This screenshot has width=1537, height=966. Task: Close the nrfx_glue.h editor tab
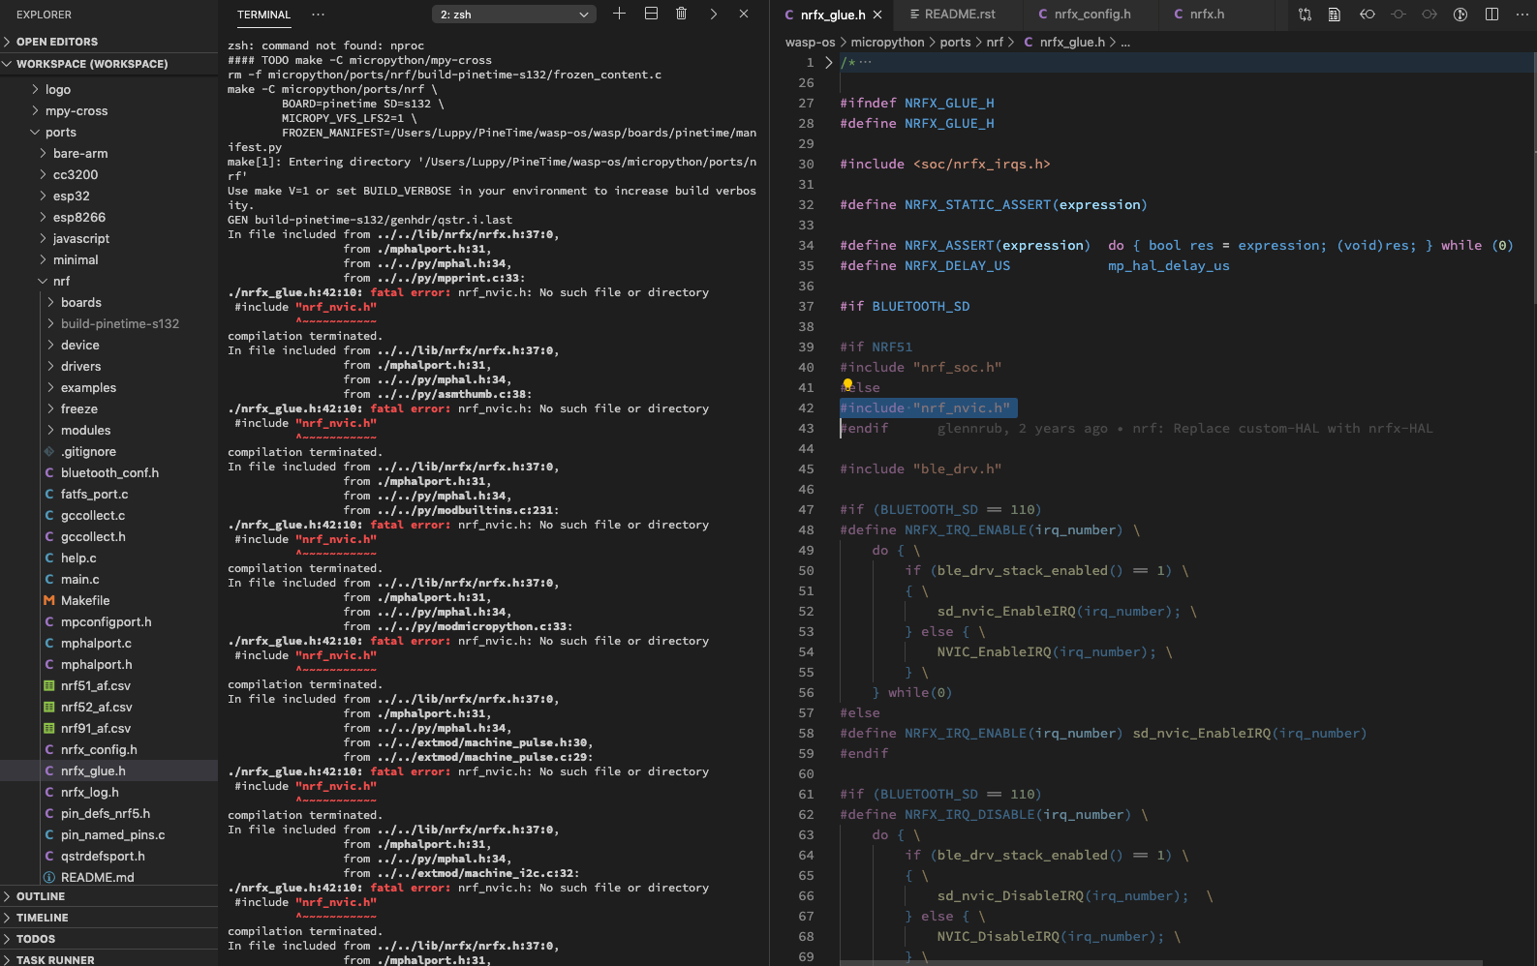(x=877, y=15)
